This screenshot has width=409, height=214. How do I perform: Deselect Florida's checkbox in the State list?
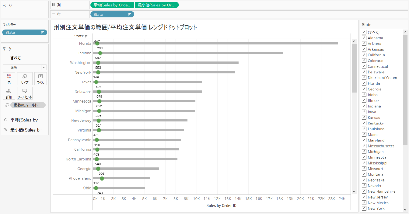pos(364,83)
